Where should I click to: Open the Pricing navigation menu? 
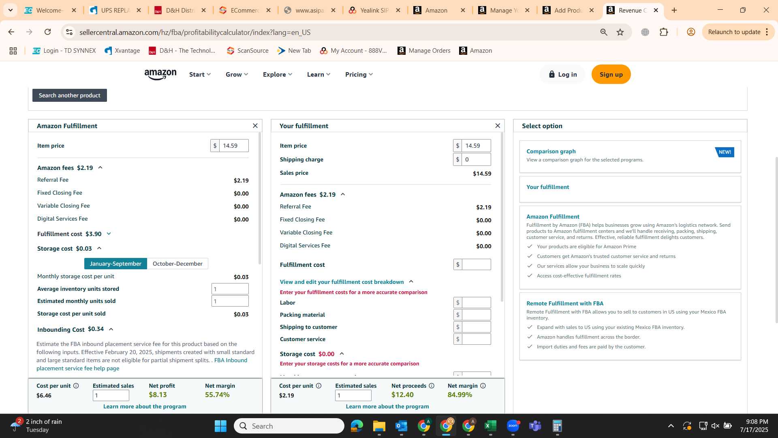359,74
